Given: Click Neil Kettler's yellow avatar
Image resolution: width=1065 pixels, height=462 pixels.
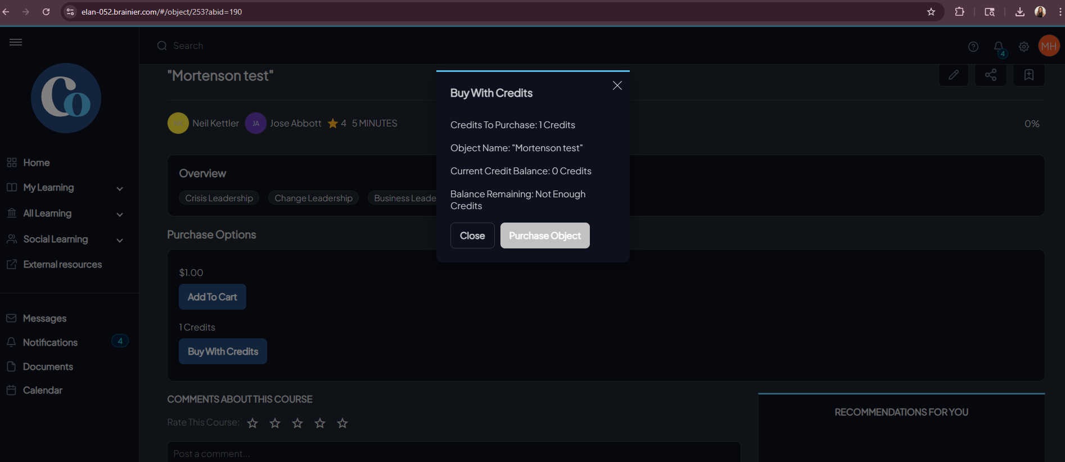Looking at the screenshot, I should pos(178,123).
